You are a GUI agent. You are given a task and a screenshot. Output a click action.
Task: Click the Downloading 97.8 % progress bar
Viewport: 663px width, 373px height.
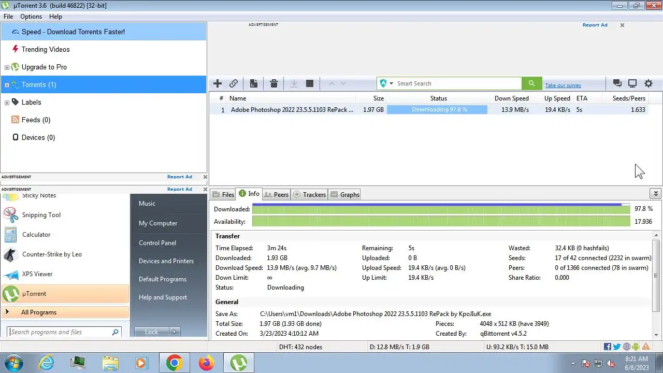(437, 110)
